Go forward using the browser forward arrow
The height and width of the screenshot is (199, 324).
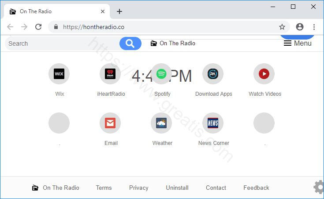(24, 27)
